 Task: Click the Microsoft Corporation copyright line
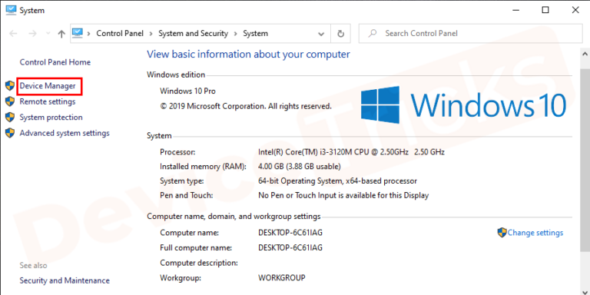tap(246, 106)
